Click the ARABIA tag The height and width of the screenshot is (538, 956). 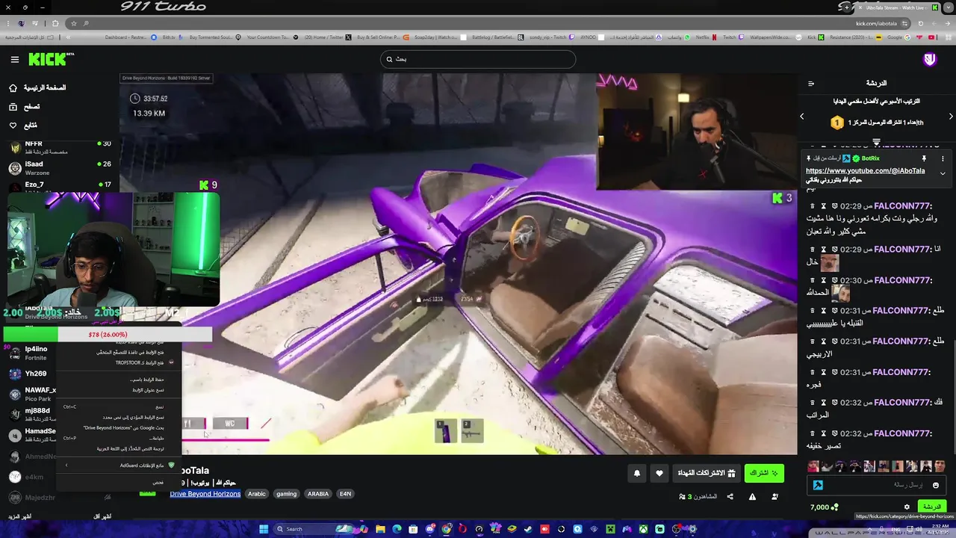click(x=318, y=494)
